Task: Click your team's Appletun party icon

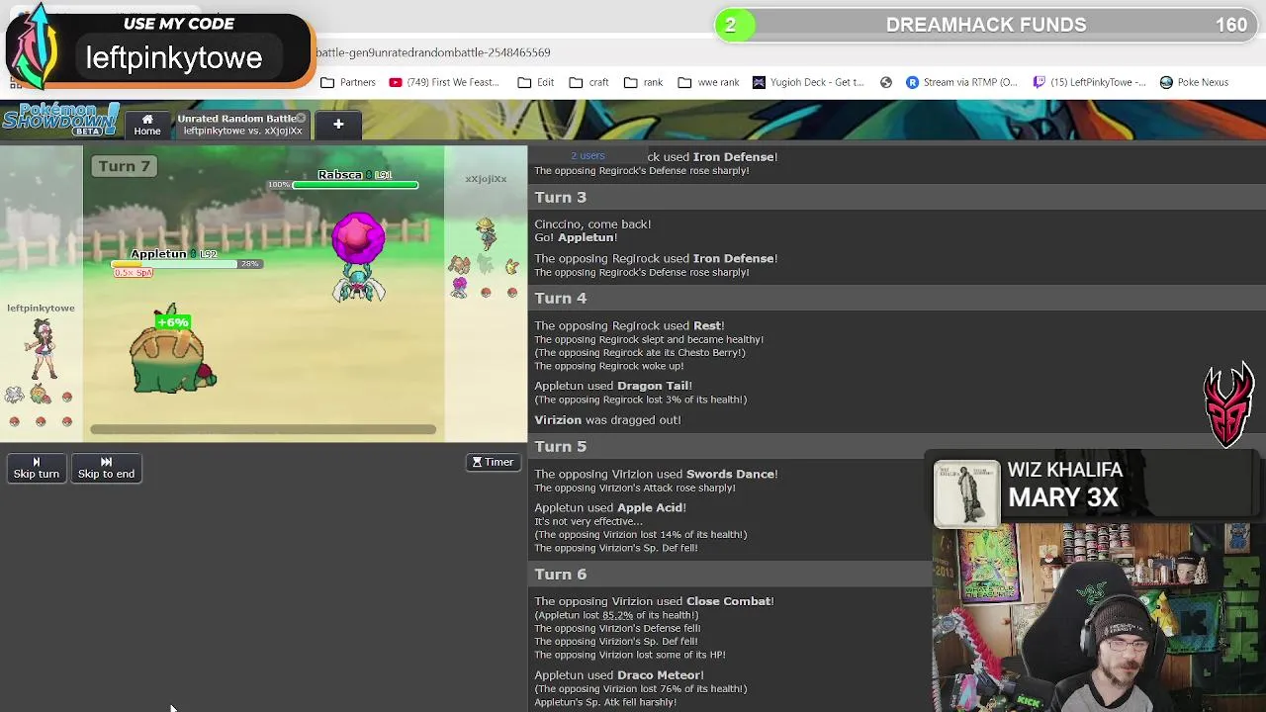Action: click(41, 396)
